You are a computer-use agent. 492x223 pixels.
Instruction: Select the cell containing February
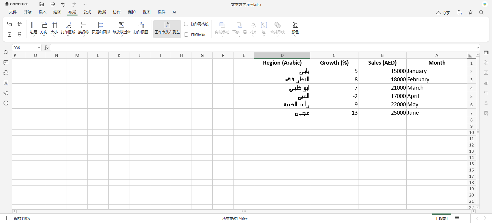[437, 79]
